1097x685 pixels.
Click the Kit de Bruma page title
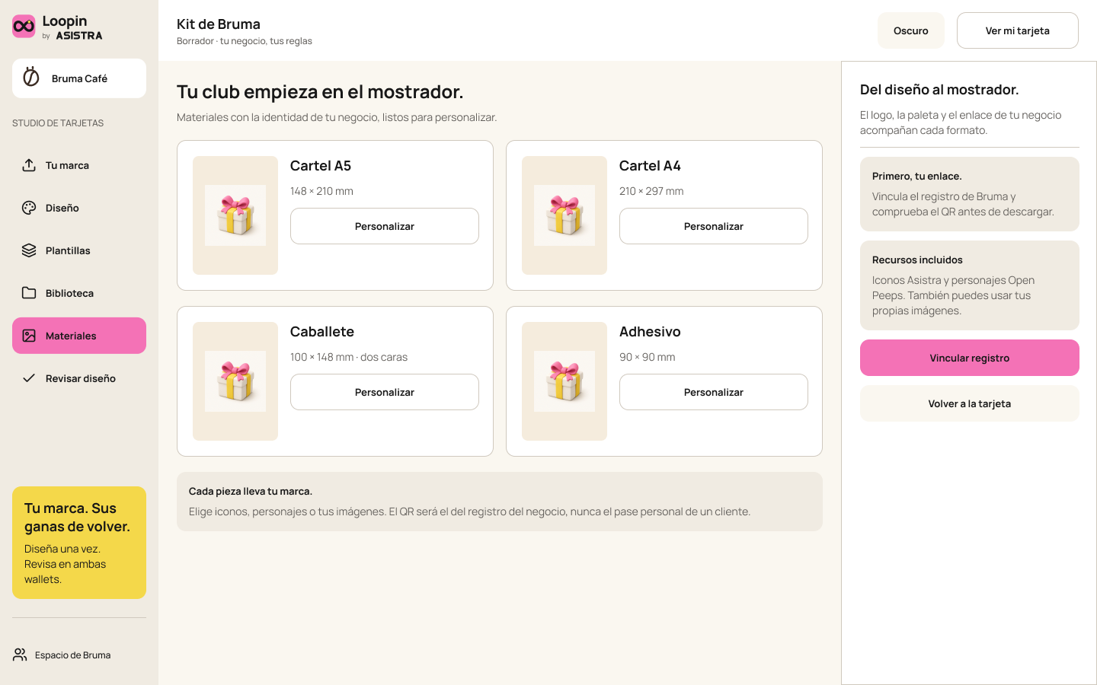[x=219, y=24]
